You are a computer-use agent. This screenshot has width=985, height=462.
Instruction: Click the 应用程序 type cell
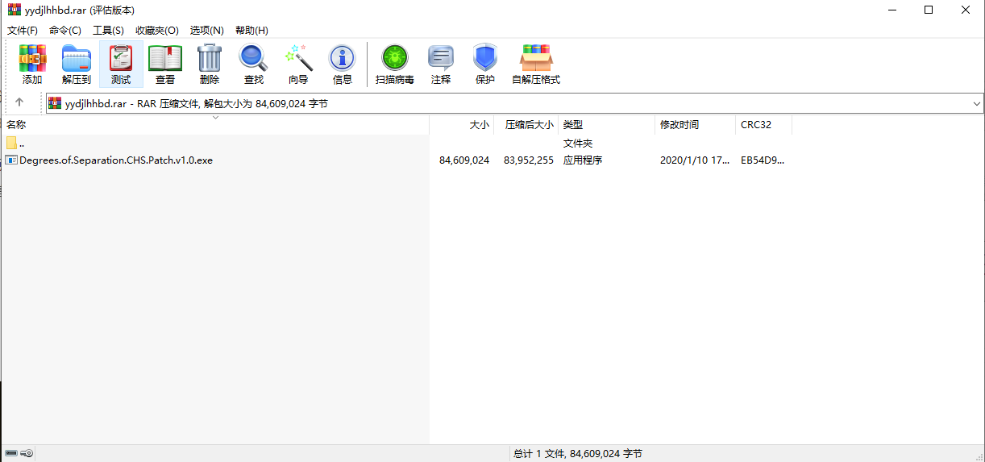pyautogui.click(x=583, y=160)
